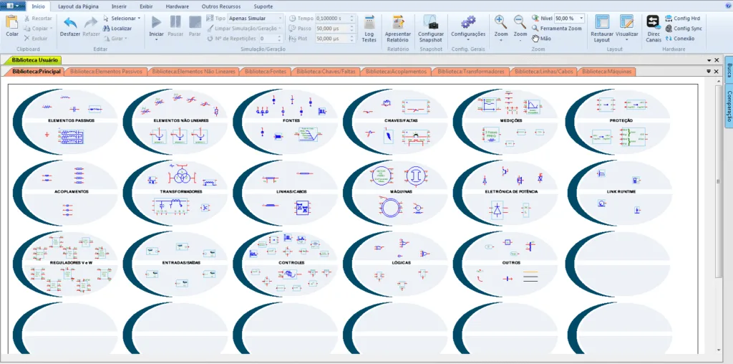Click Apresentar Relatório icon
Viewport: 733px width, 364px height.
coord(398,22)
